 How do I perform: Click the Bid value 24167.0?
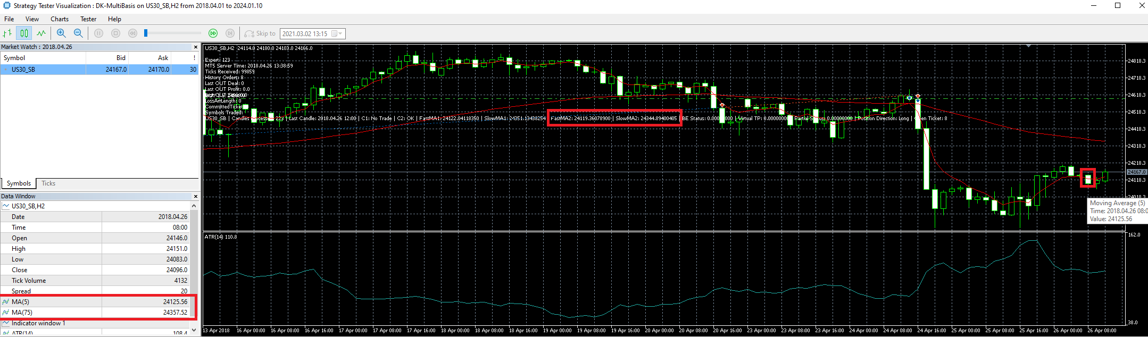click(116, 70)
